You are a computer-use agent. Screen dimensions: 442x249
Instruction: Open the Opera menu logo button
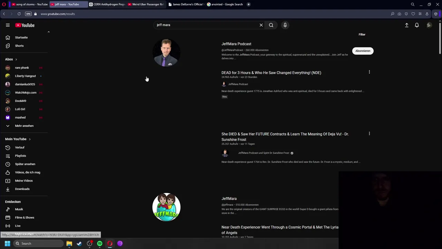(x=4, y=4)
